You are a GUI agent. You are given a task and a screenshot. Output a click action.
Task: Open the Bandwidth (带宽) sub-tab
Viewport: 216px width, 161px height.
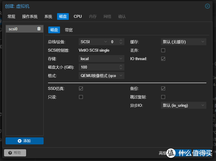[69, 30]
